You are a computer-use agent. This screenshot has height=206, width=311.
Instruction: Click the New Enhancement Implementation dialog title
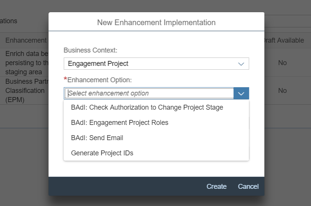point(156,22)
